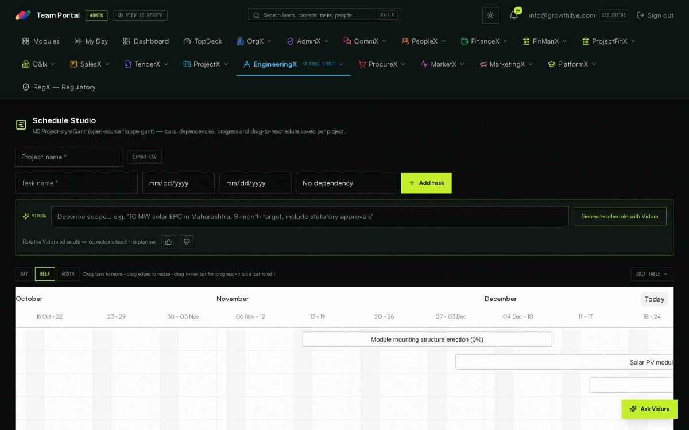Screen dimensions: 689x430
Task: Open the ProjectX menu
Action: point(206,64)
